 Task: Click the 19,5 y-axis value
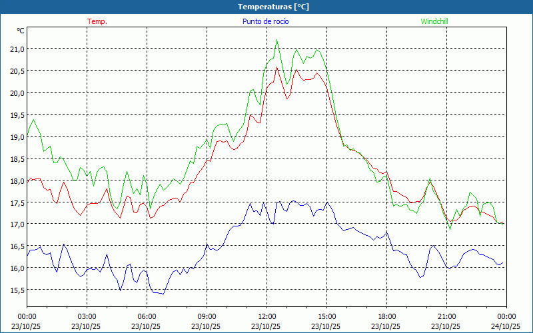pyautogui.click(x=17, y=115)
